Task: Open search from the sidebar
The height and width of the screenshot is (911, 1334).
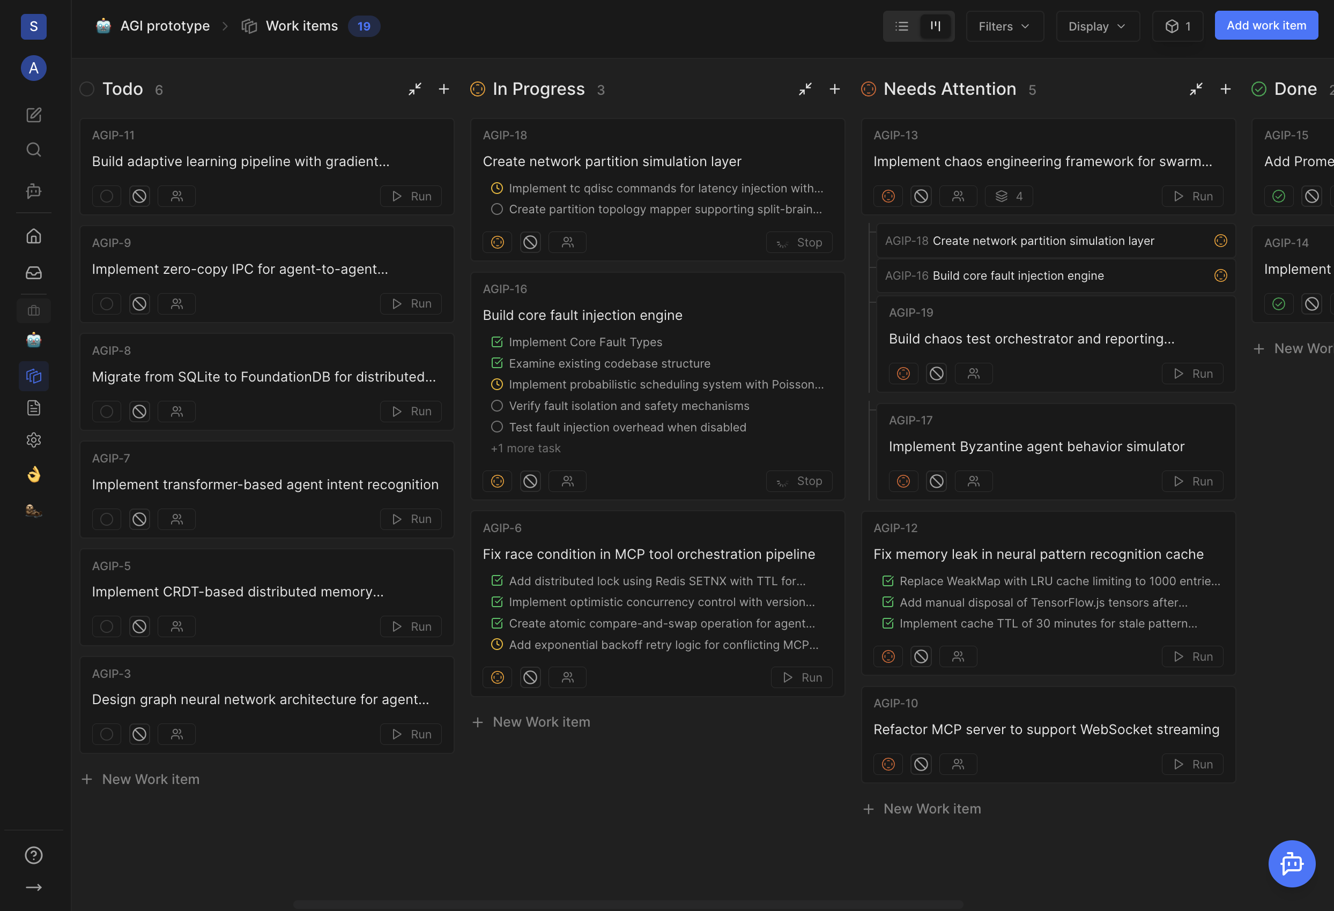Action: click(34, 150)
